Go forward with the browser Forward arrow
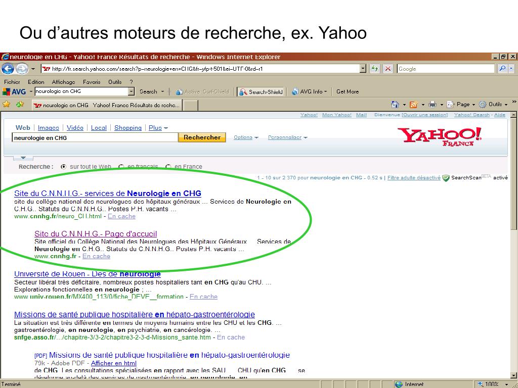This screenshot has width=518, height=388. pos(22,69)
